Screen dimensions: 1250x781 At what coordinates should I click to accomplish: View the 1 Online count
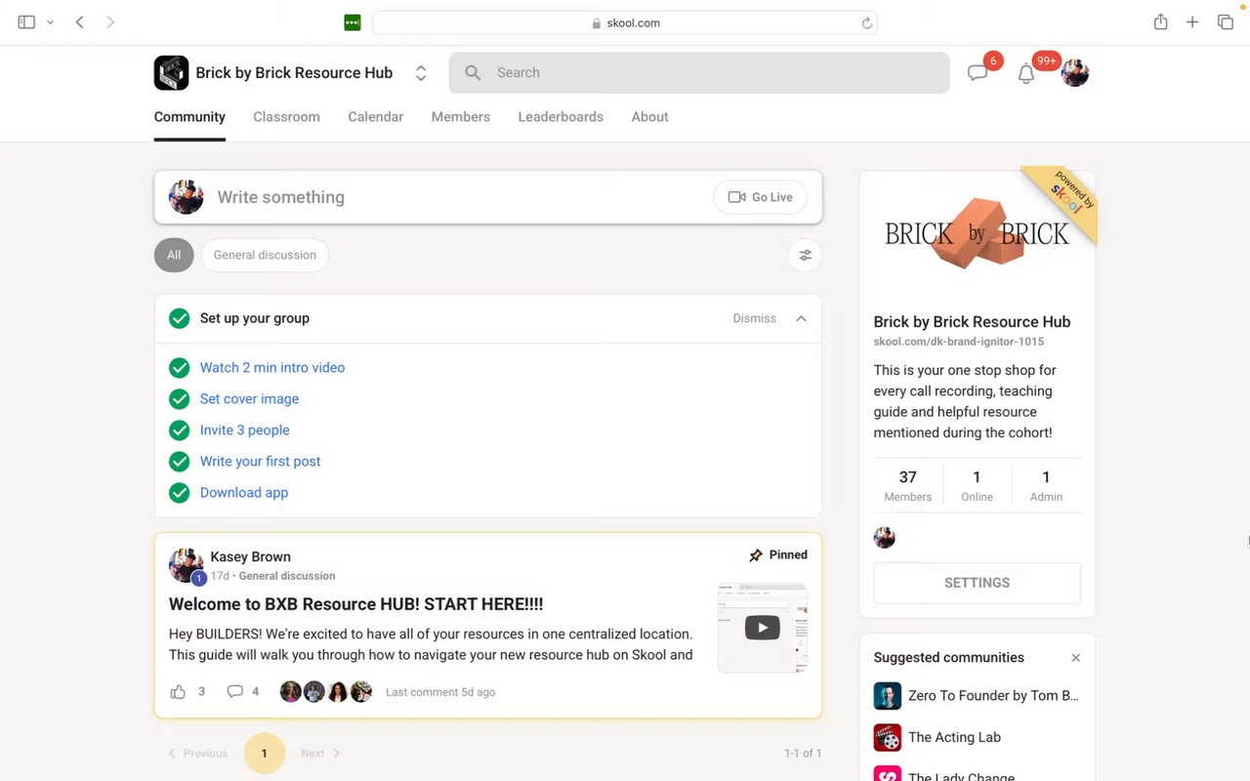point(977,485)
